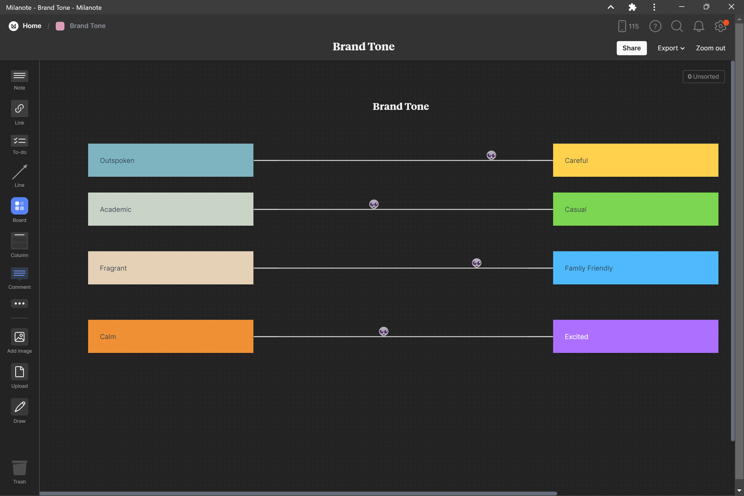744x496 pixels.
Task: Click the Upload file tool
Action: (x=19, y=372)
